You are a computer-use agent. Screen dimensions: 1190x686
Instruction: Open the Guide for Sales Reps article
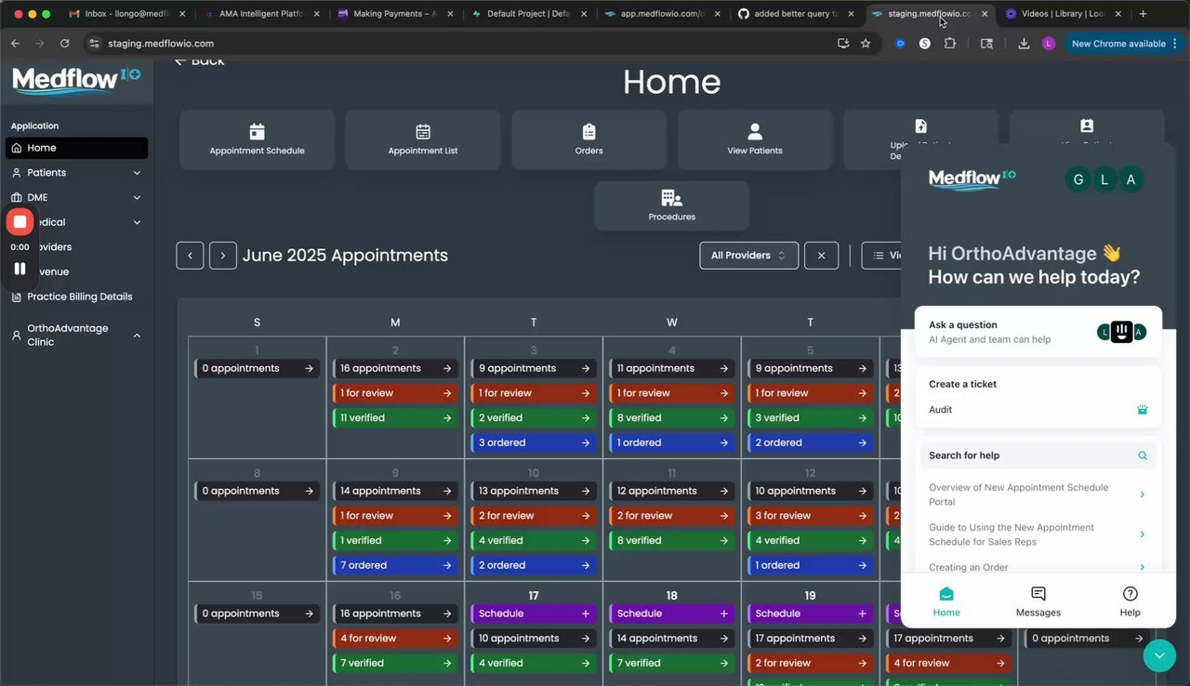tap(1038, 534)
